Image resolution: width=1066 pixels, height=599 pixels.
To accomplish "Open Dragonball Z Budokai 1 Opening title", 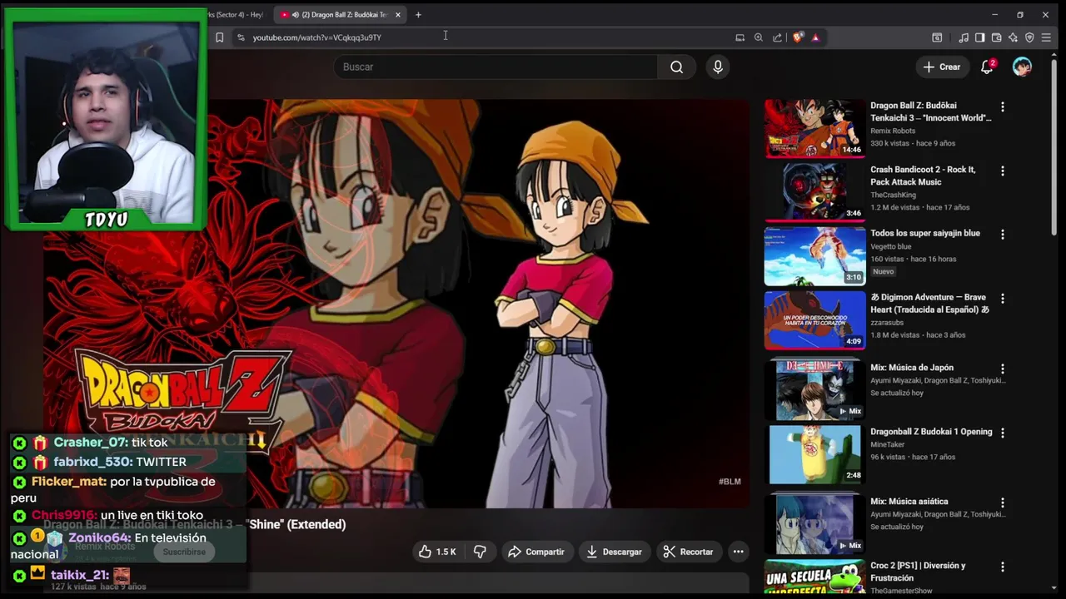I will tap(931, 432).
